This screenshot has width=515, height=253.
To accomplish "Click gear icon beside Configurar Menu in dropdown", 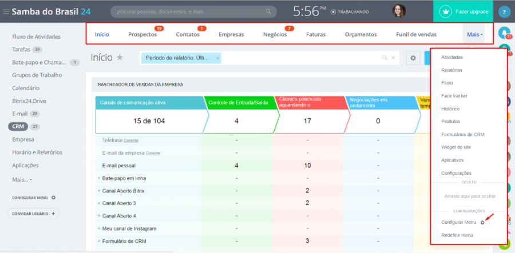I will pyautogui.click(x=482, y=223).
